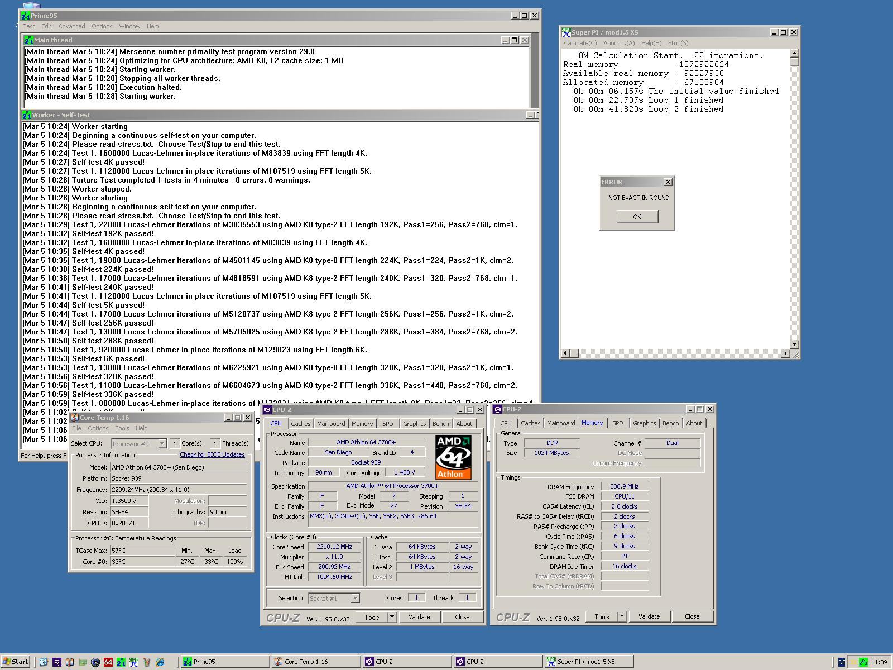
Task: Click Show Desktop quick launch icon
Action: coord(44,662)
